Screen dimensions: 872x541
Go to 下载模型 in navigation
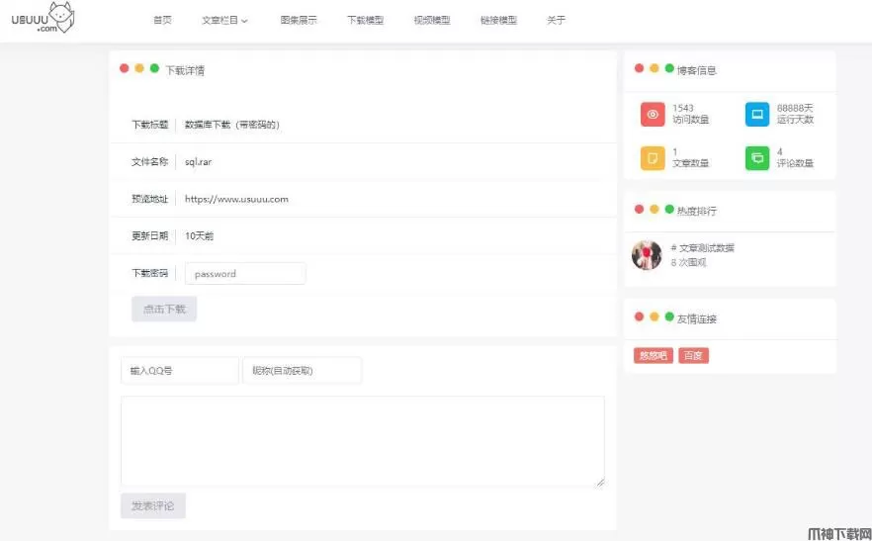[366, 20]
